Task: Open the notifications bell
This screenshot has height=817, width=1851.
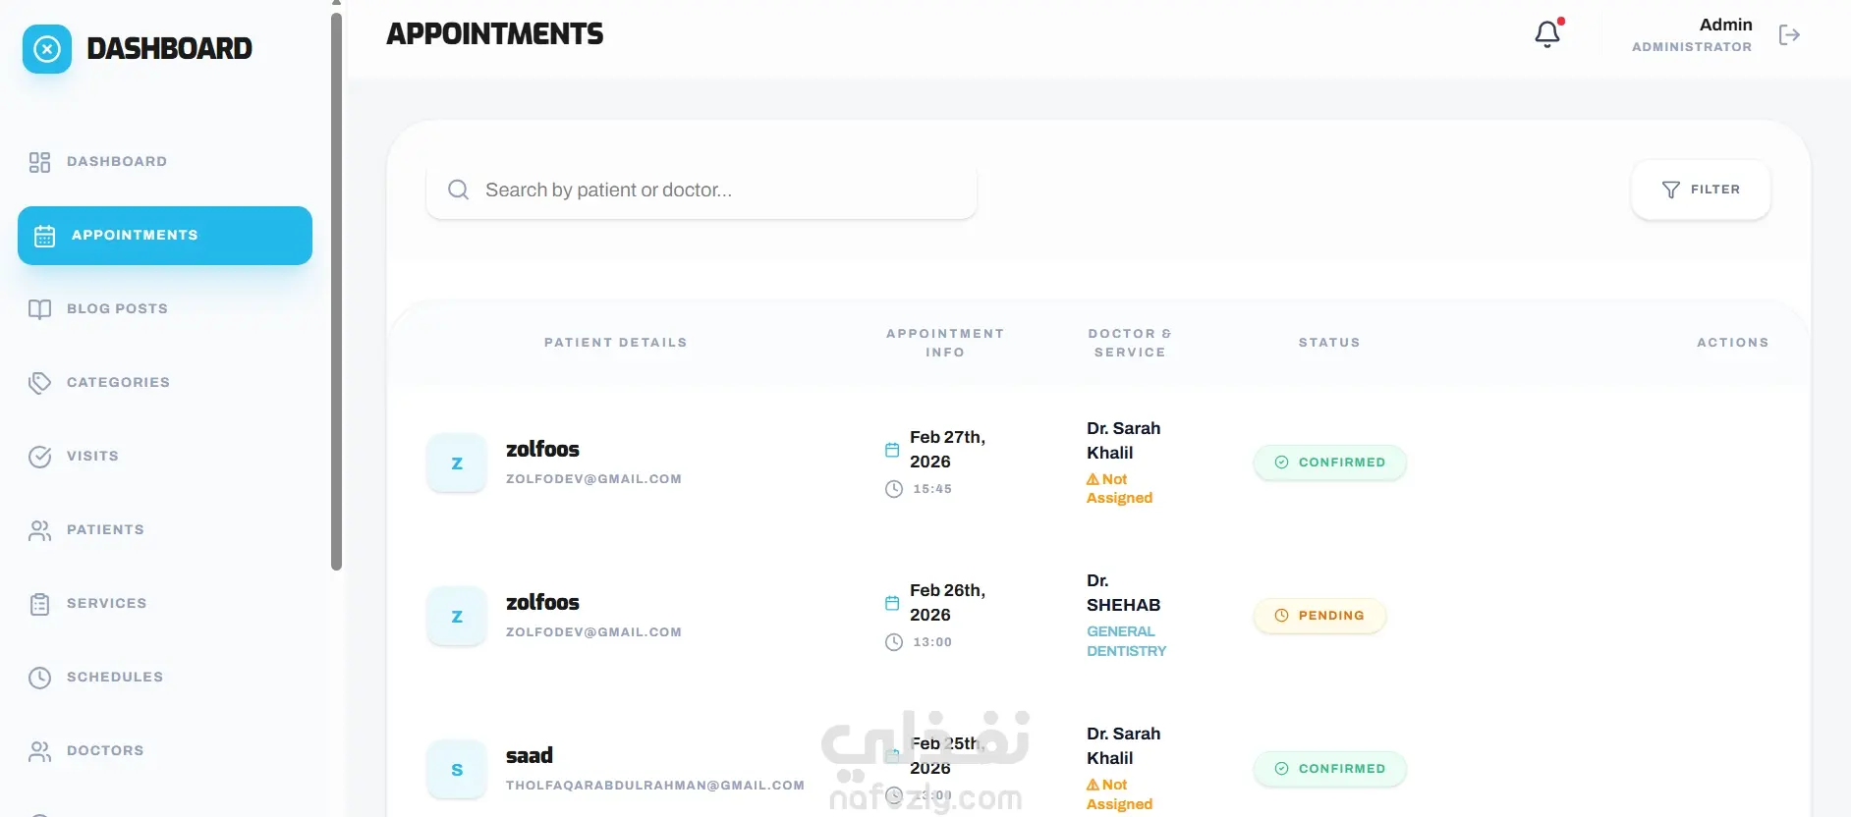Action: pos(1547,34)
